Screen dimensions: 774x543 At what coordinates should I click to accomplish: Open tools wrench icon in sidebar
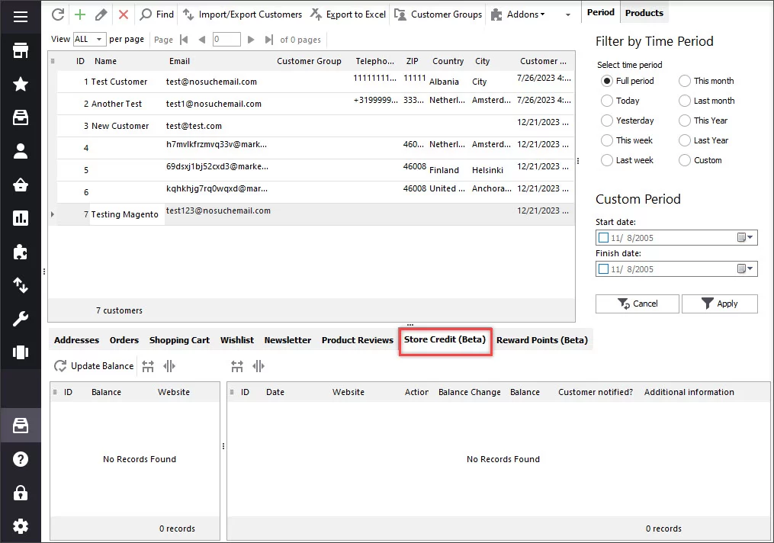click(21, 319)
